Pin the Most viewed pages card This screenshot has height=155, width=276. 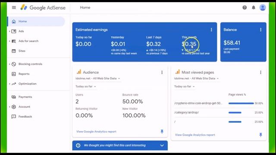260,135
